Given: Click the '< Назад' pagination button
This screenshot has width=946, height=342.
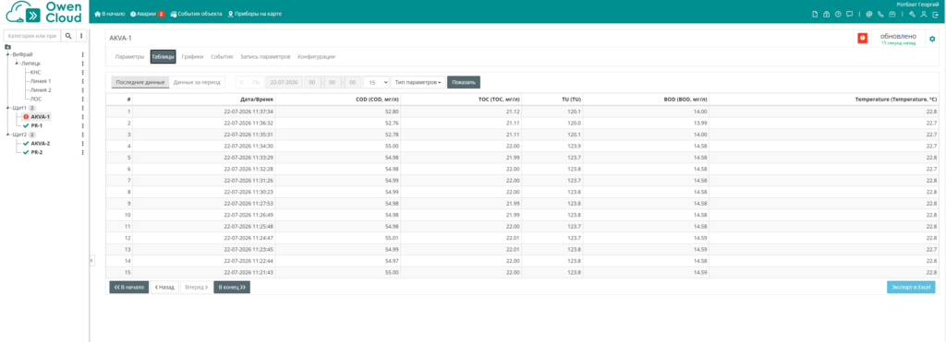Looking at the screenshot, I should [x=164, y=288].
